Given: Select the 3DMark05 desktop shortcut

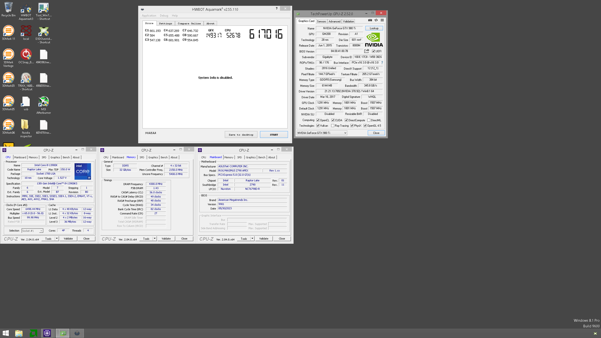Looking at the screenshot, I should click(8, 103).
